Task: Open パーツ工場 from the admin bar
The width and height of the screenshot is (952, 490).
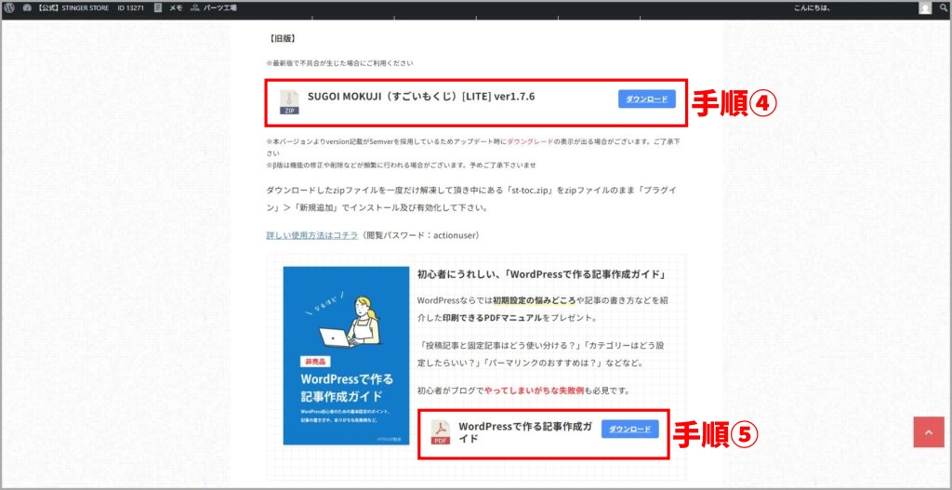Action: tap(219, 8)
